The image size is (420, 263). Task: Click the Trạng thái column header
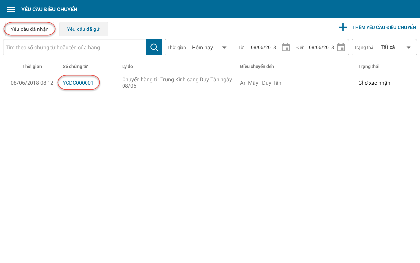pos(369,66)
